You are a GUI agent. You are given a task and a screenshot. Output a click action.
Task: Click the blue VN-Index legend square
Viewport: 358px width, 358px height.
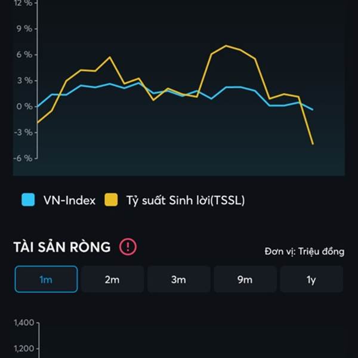pos(28,200)
